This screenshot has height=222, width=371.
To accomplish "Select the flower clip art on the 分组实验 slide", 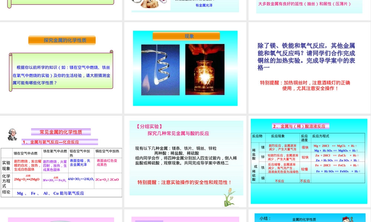I will (x=229, y=197).
